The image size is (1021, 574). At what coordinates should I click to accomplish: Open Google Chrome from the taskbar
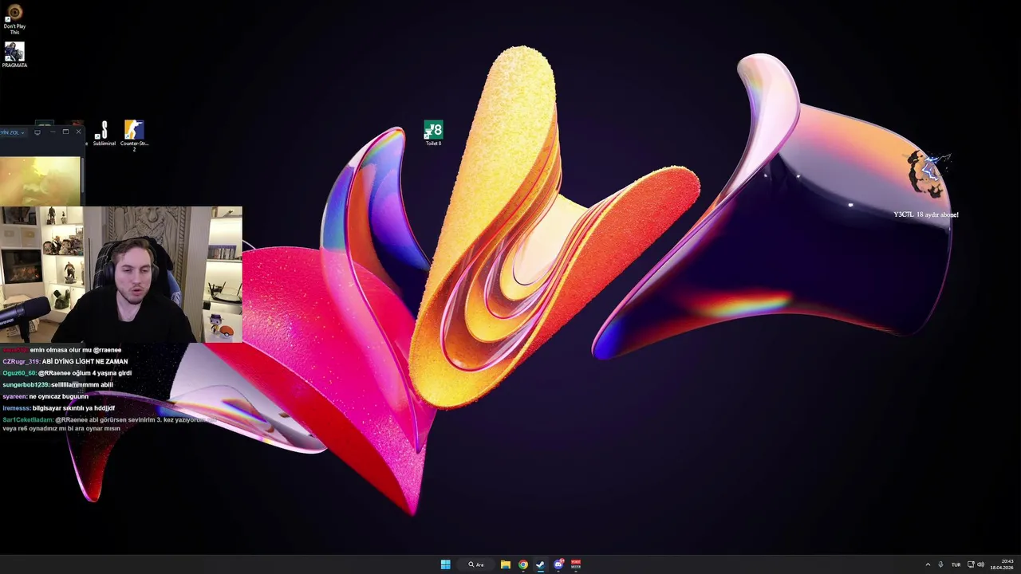click(522, 564)
